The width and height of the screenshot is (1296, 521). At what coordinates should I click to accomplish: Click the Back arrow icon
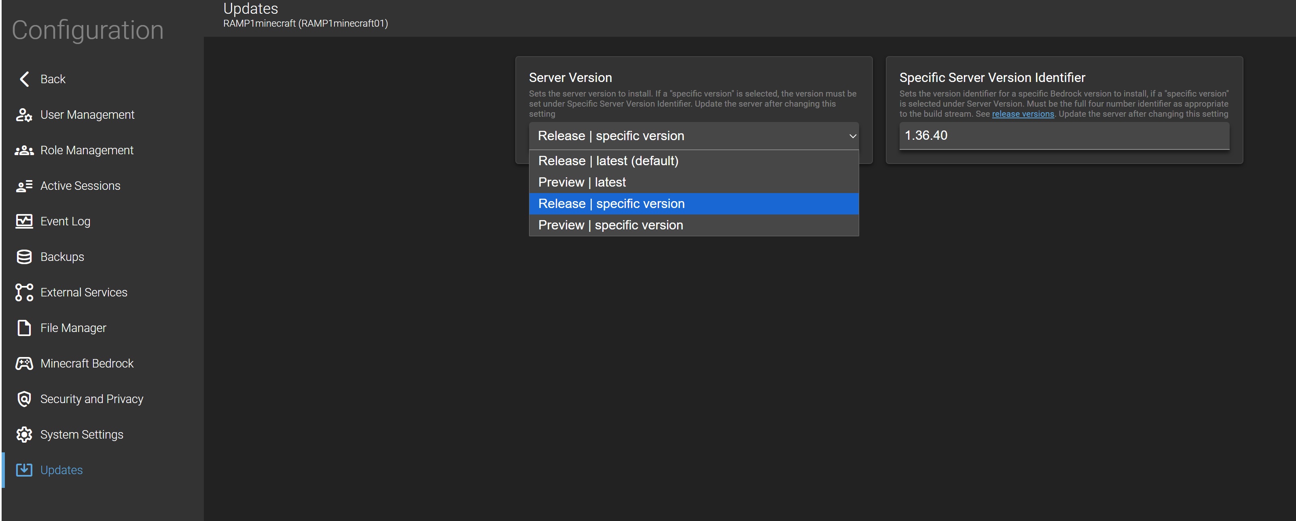point(23,79)
